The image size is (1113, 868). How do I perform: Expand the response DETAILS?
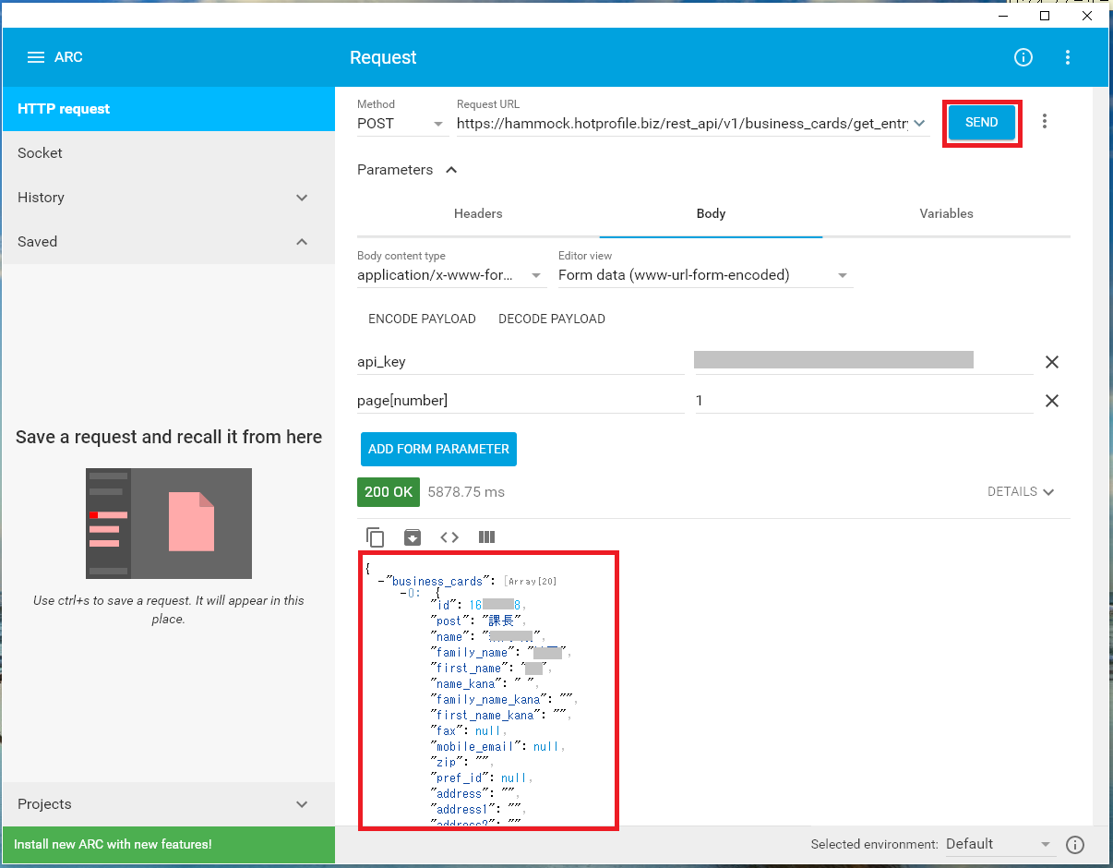click(1021, 492)
